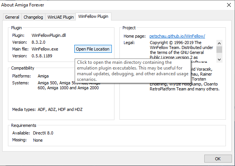Click the RetroPlatform Team and many others text
This screenshot has width=235, height=166.
tap(185, 89)
